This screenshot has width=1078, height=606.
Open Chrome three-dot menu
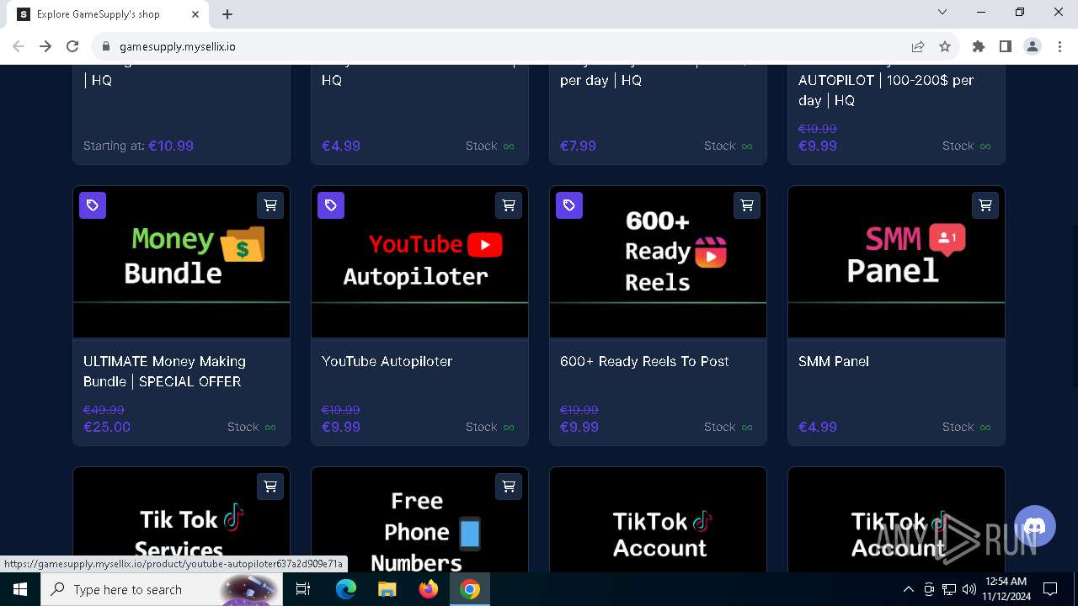click(1059, 46)
